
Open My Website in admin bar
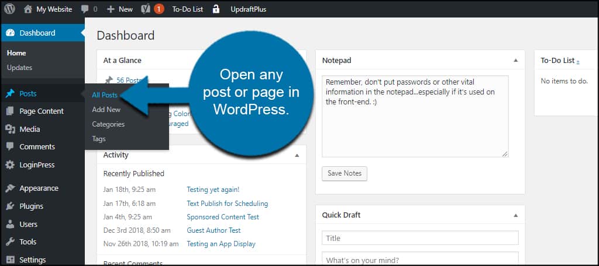coord(54,9)
